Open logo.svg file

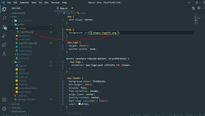click(x=23, y=85)
